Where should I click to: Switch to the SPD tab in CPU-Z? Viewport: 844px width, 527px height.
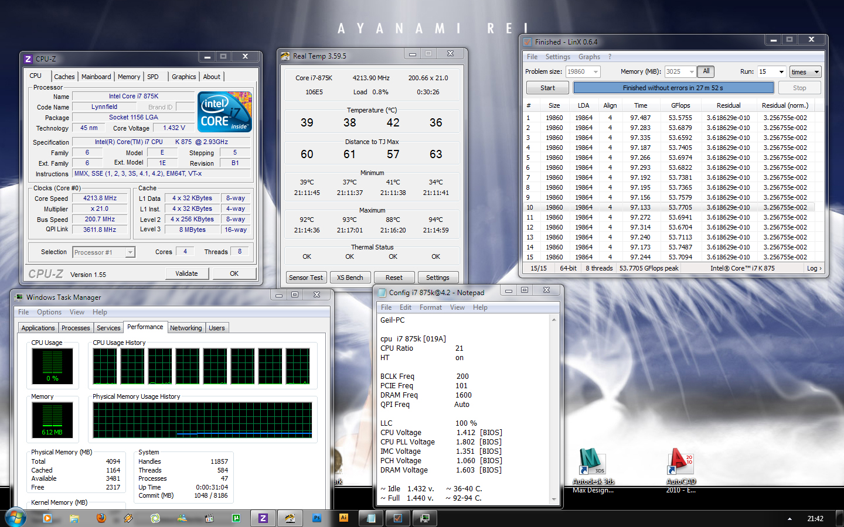click(153, 77)
